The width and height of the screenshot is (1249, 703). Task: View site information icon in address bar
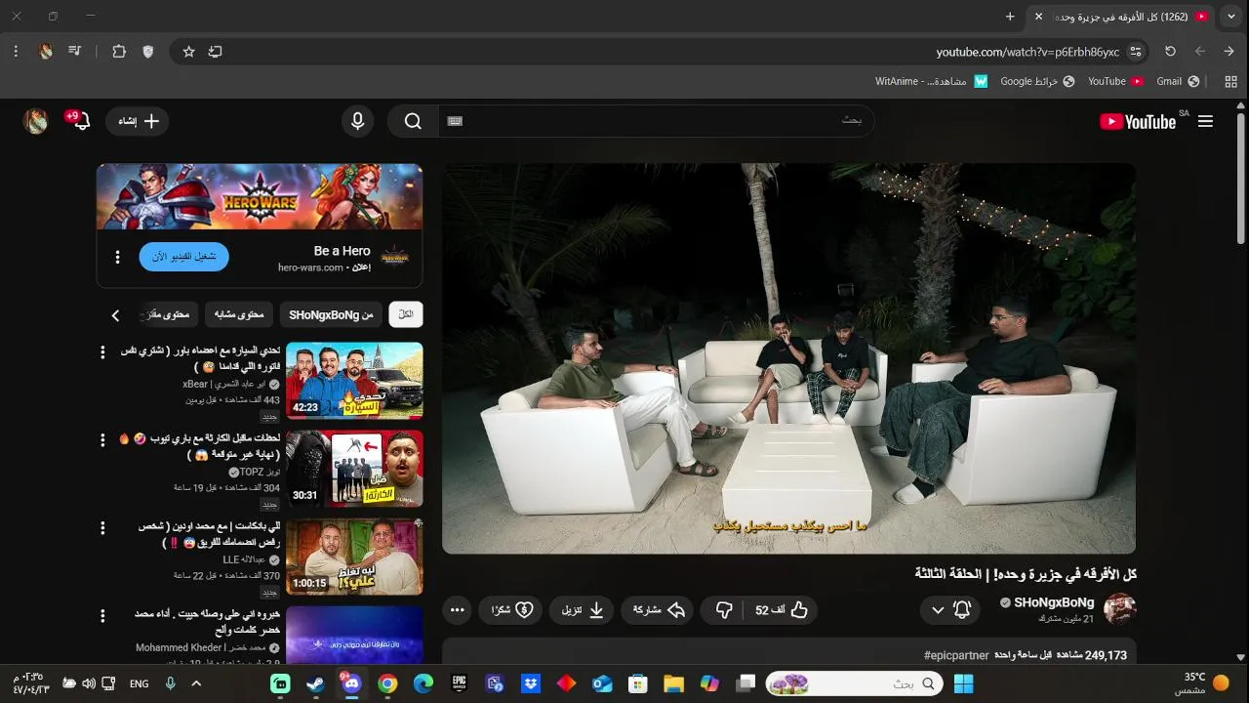click(x=1136, y=52)
